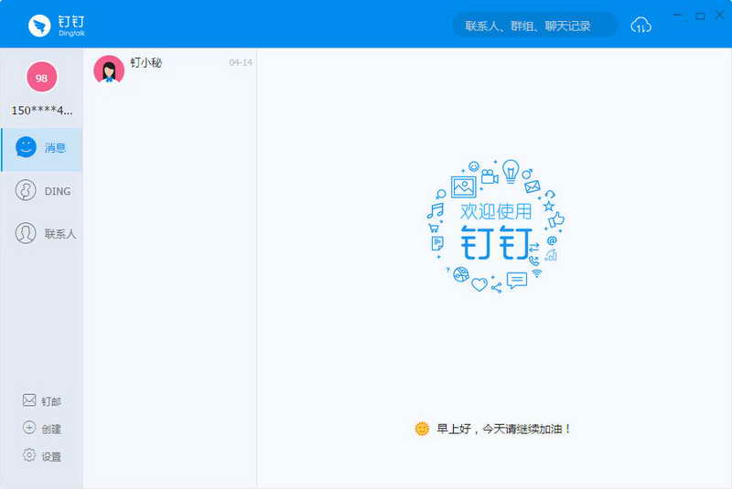Close the DingTalk window
732x489 pixels.
(x=720, y=16)
